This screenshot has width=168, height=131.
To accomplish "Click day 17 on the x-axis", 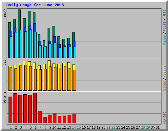I will click(89, 127).
